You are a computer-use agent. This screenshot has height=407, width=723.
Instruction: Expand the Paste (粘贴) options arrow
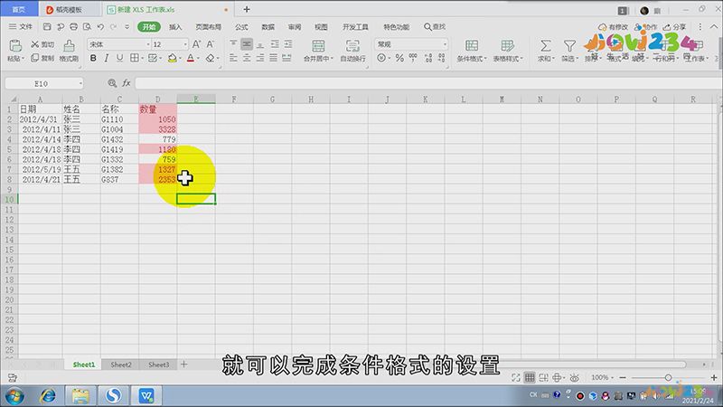click(23, 59)
